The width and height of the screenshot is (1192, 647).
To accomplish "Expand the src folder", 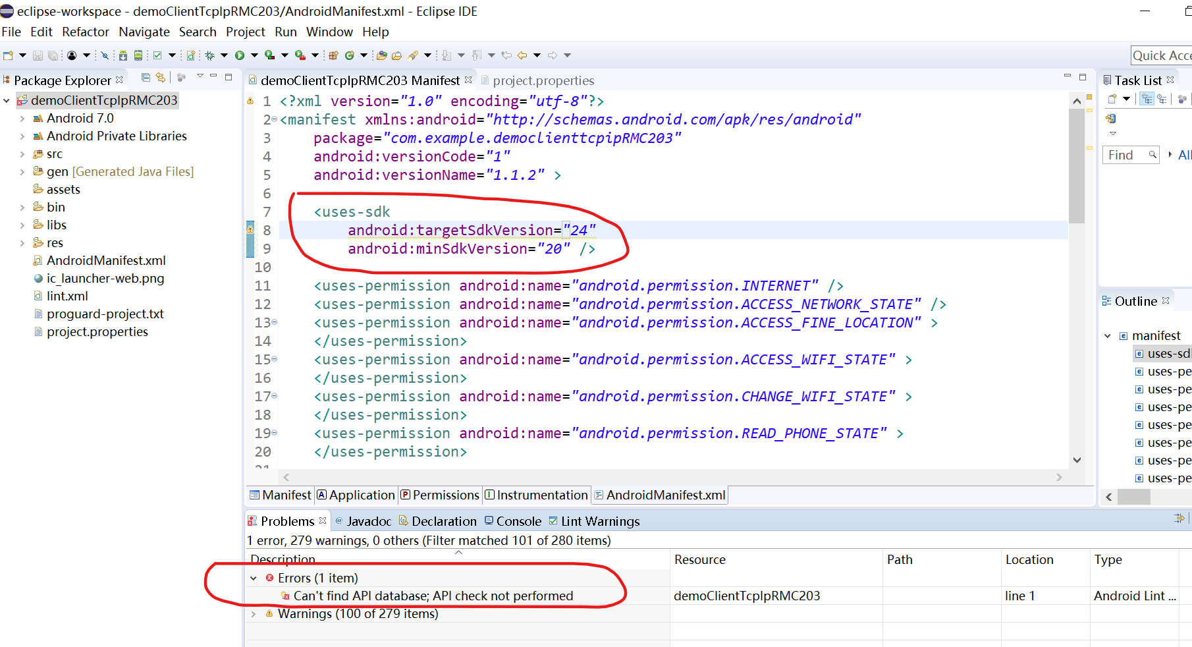I will (22, 154).
